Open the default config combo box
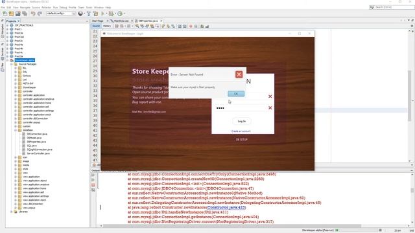 click(x=61, y=14)
